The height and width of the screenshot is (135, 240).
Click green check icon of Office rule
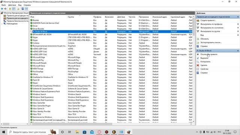point(31,74)
